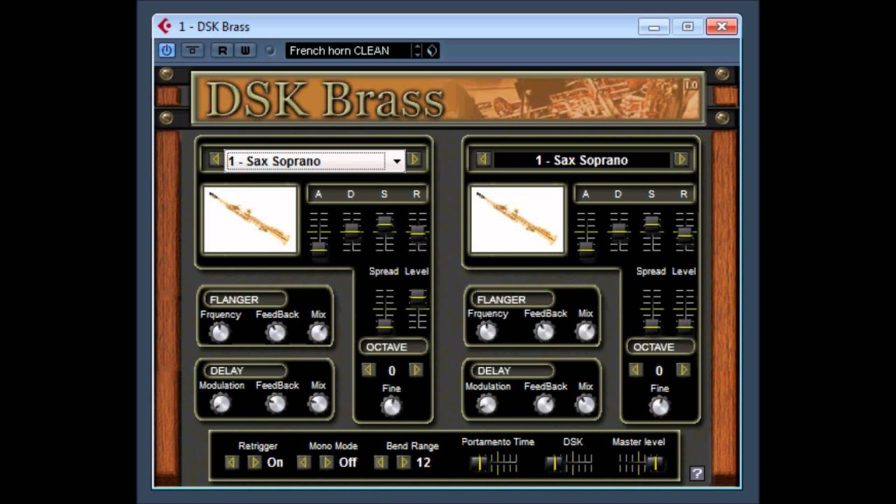The width and height of the screenshot is (896, 504).
Task: Click left Flanger FeedBack knob
Action: click(276, 332)
